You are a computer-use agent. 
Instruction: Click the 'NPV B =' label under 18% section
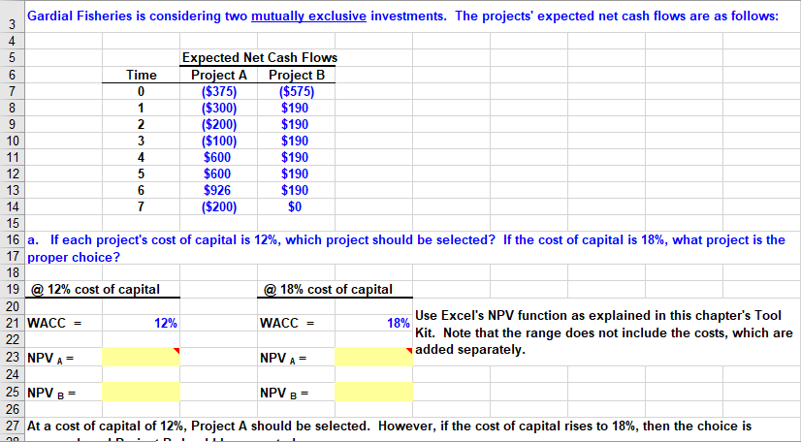[x=284, y=393]
